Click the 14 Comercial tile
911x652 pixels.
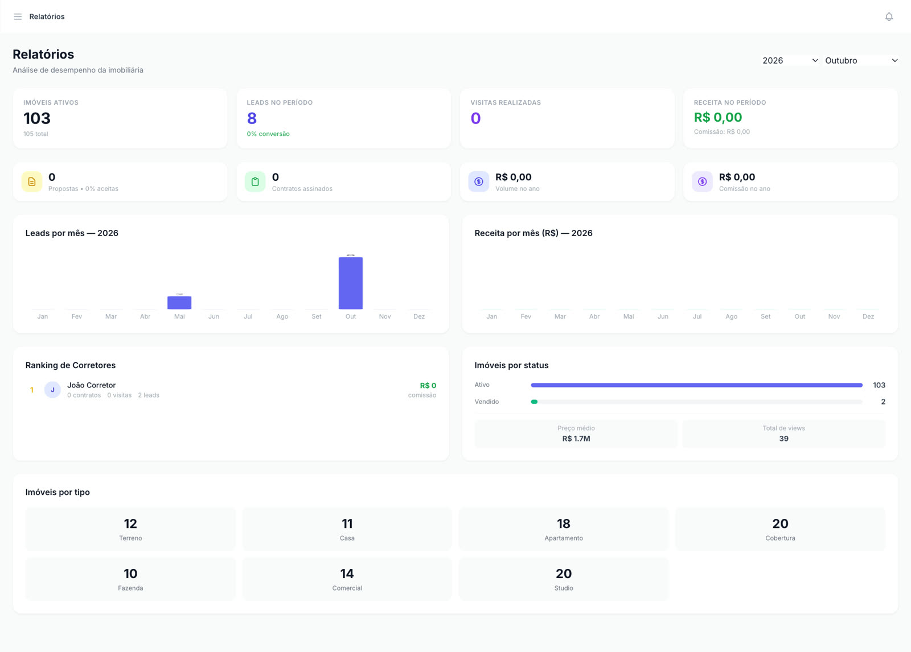coord(347,579)
